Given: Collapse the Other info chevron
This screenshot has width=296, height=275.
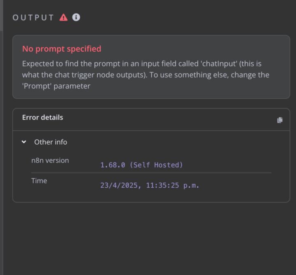Looking at the screenshot, I should pyautogui.click(x=24, y=142).
